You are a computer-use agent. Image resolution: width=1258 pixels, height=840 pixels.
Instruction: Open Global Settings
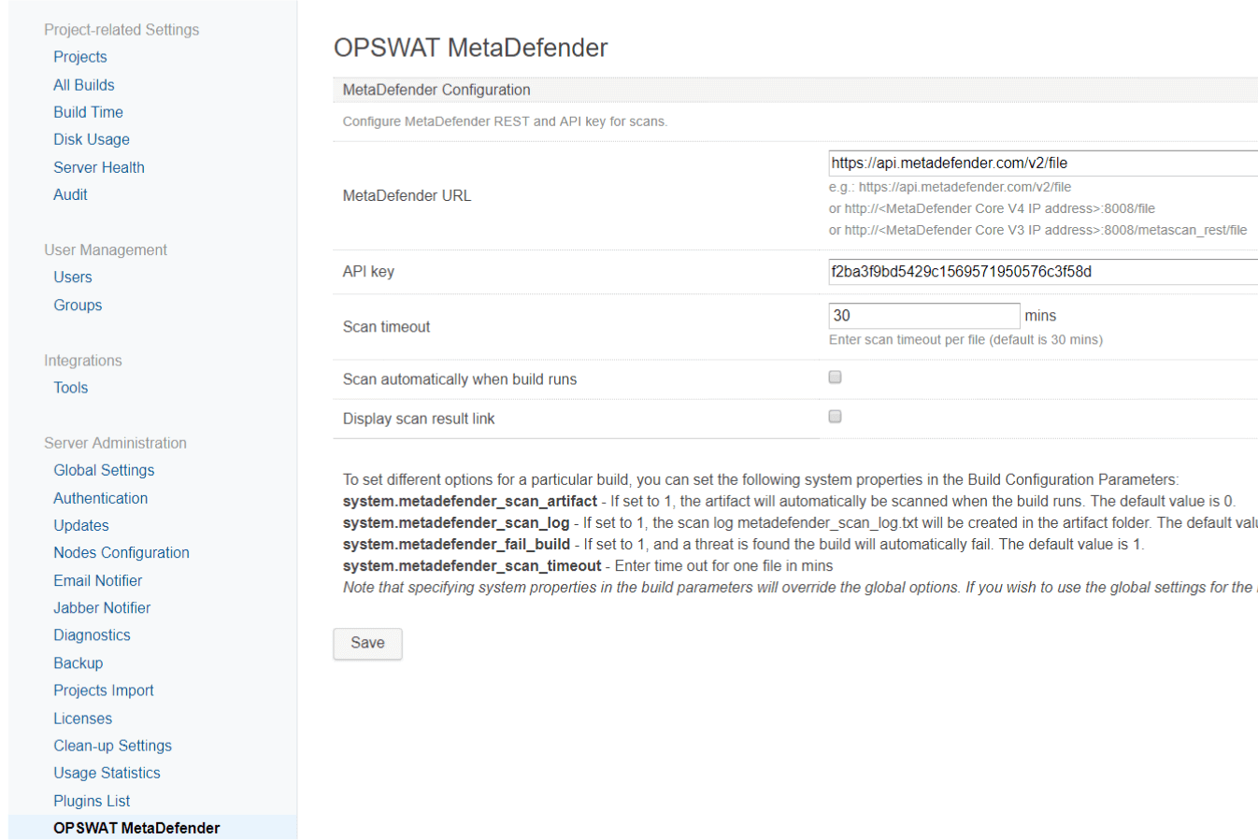coord(104,470)
